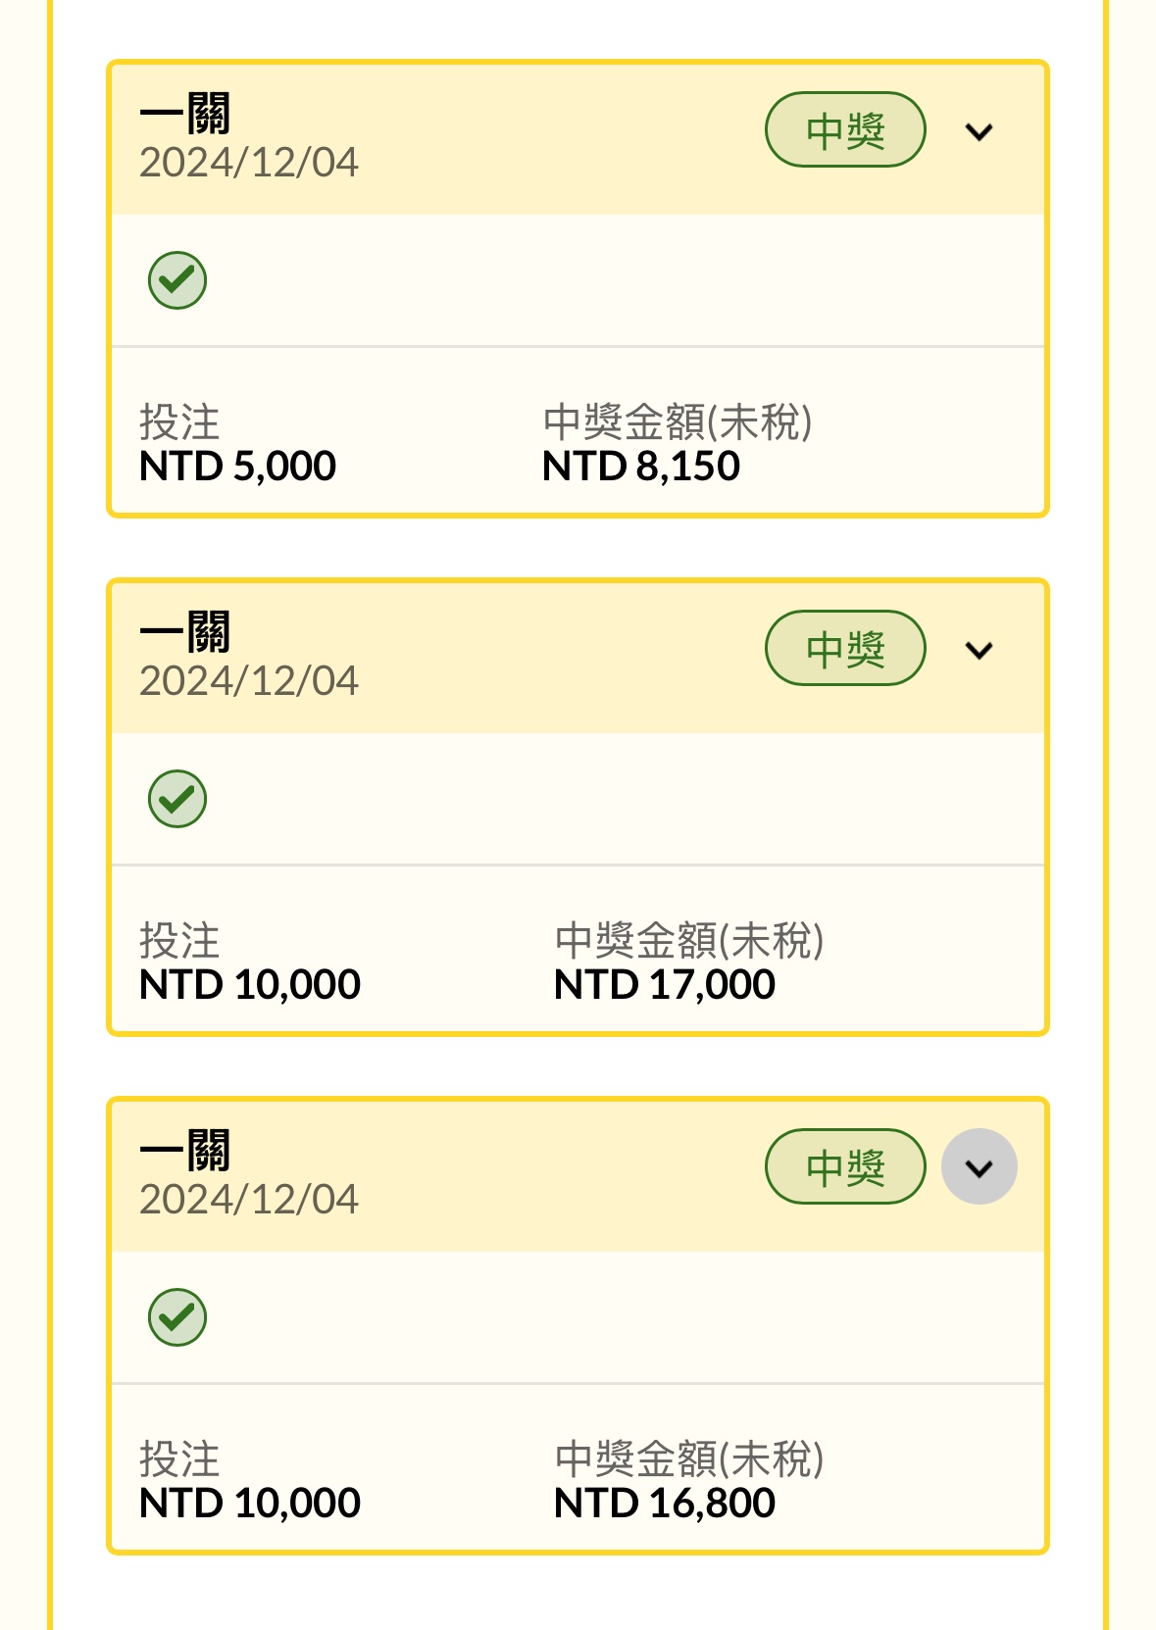Expand the NTD 16,800 winning card chevron
The height and width of the screenshot is (1630, 1156).
(x=979, y=1167)
